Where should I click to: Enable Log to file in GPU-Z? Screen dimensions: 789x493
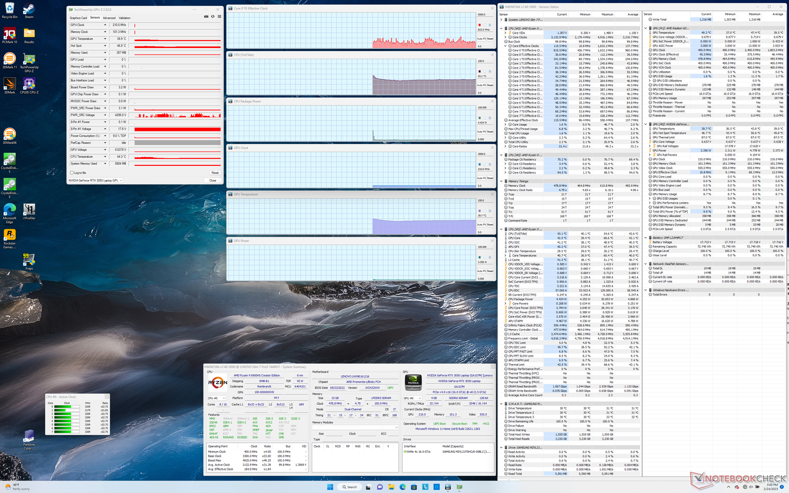pos(72,173)
